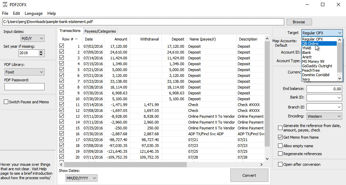Click the PDF2OFX app icon in title bar
The image size is (346, 185).
(x=5, y=4)
